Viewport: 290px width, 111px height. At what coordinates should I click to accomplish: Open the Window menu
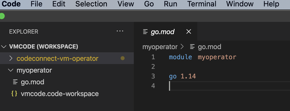click(x=240, y=4)
